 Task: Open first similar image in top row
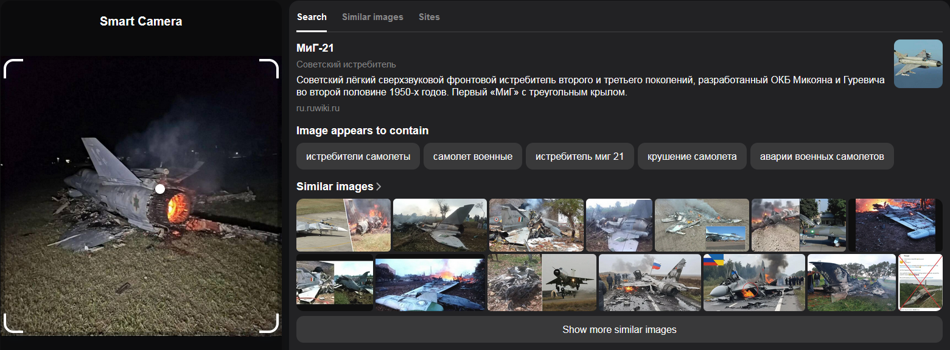pos(343,225)
